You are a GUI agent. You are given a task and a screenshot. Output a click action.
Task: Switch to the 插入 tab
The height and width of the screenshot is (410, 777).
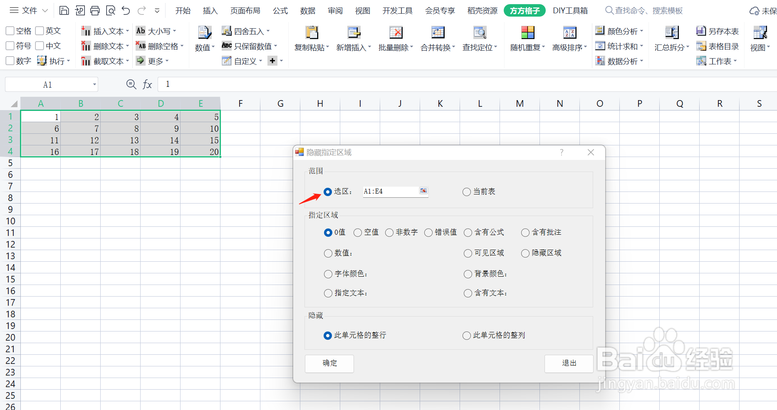click(x=210, y=10)
